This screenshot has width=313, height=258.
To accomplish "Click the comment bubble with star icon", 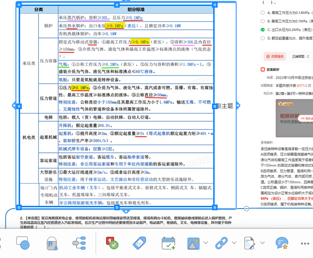I will click(x=282, y=243).
